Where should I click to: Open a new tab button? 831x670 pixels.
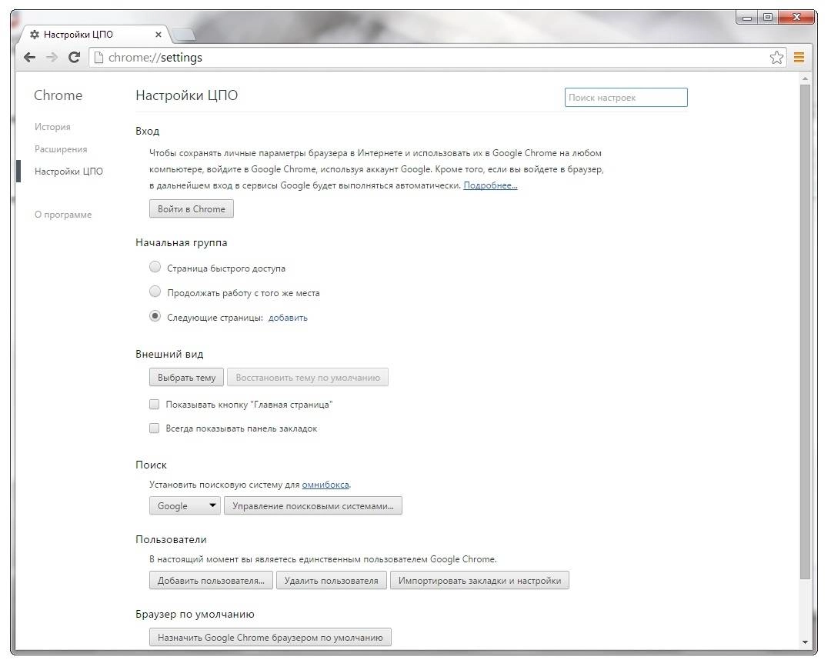tap(183, 35)
